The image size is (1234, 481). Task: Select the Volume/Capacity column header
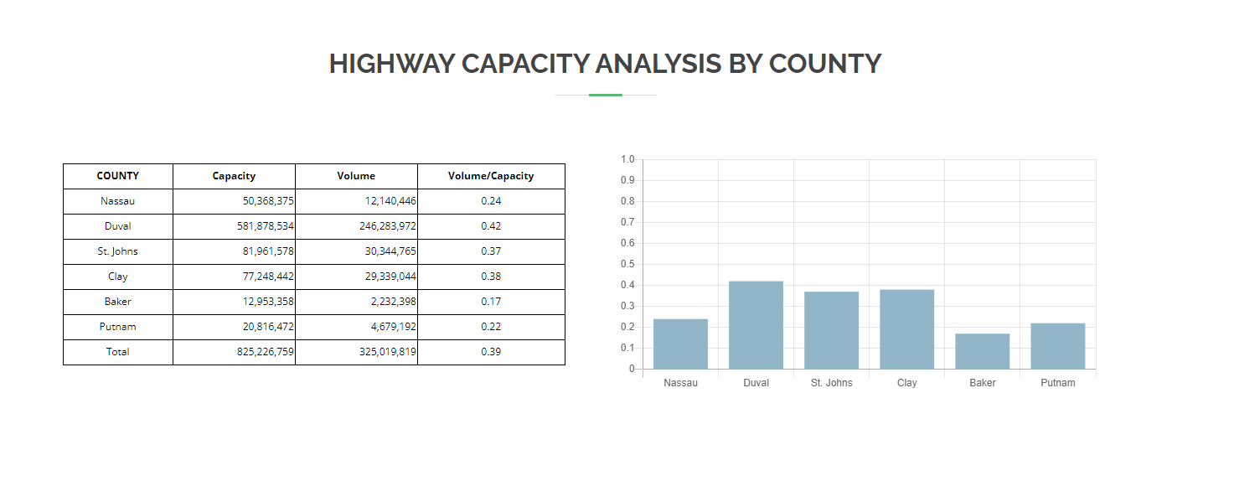tap(491, 176)
